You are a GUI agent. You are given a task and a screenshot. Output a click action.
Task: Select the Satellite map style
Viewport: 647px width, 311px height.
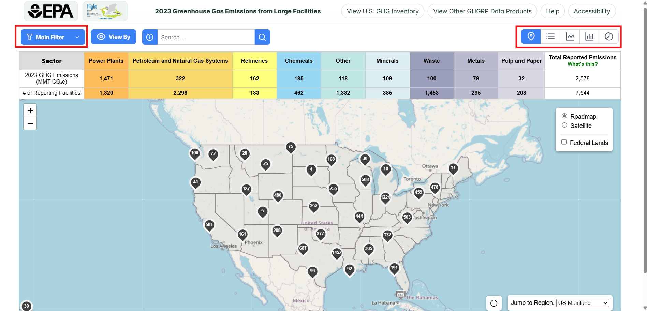tap(564, 125)
